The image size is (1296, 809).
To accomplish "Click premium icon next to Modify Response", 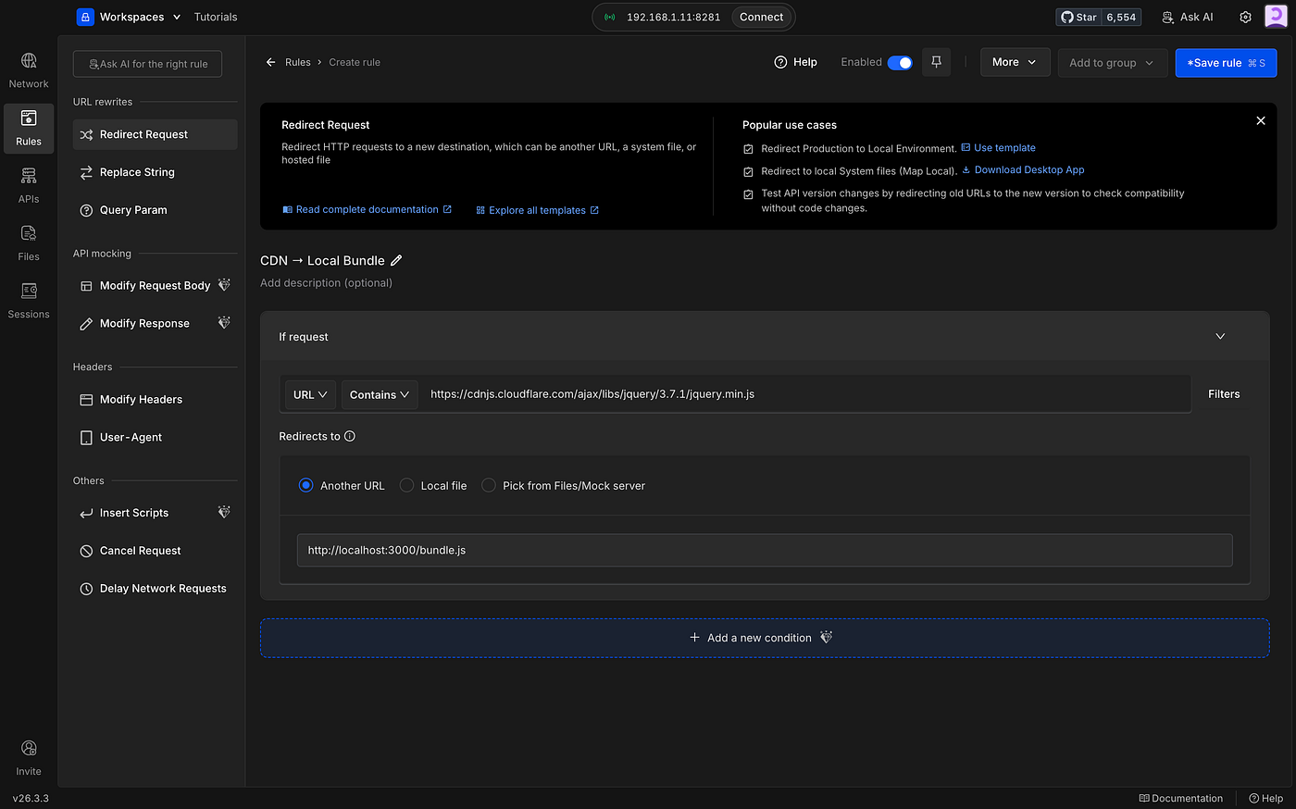I will (224, 323).
